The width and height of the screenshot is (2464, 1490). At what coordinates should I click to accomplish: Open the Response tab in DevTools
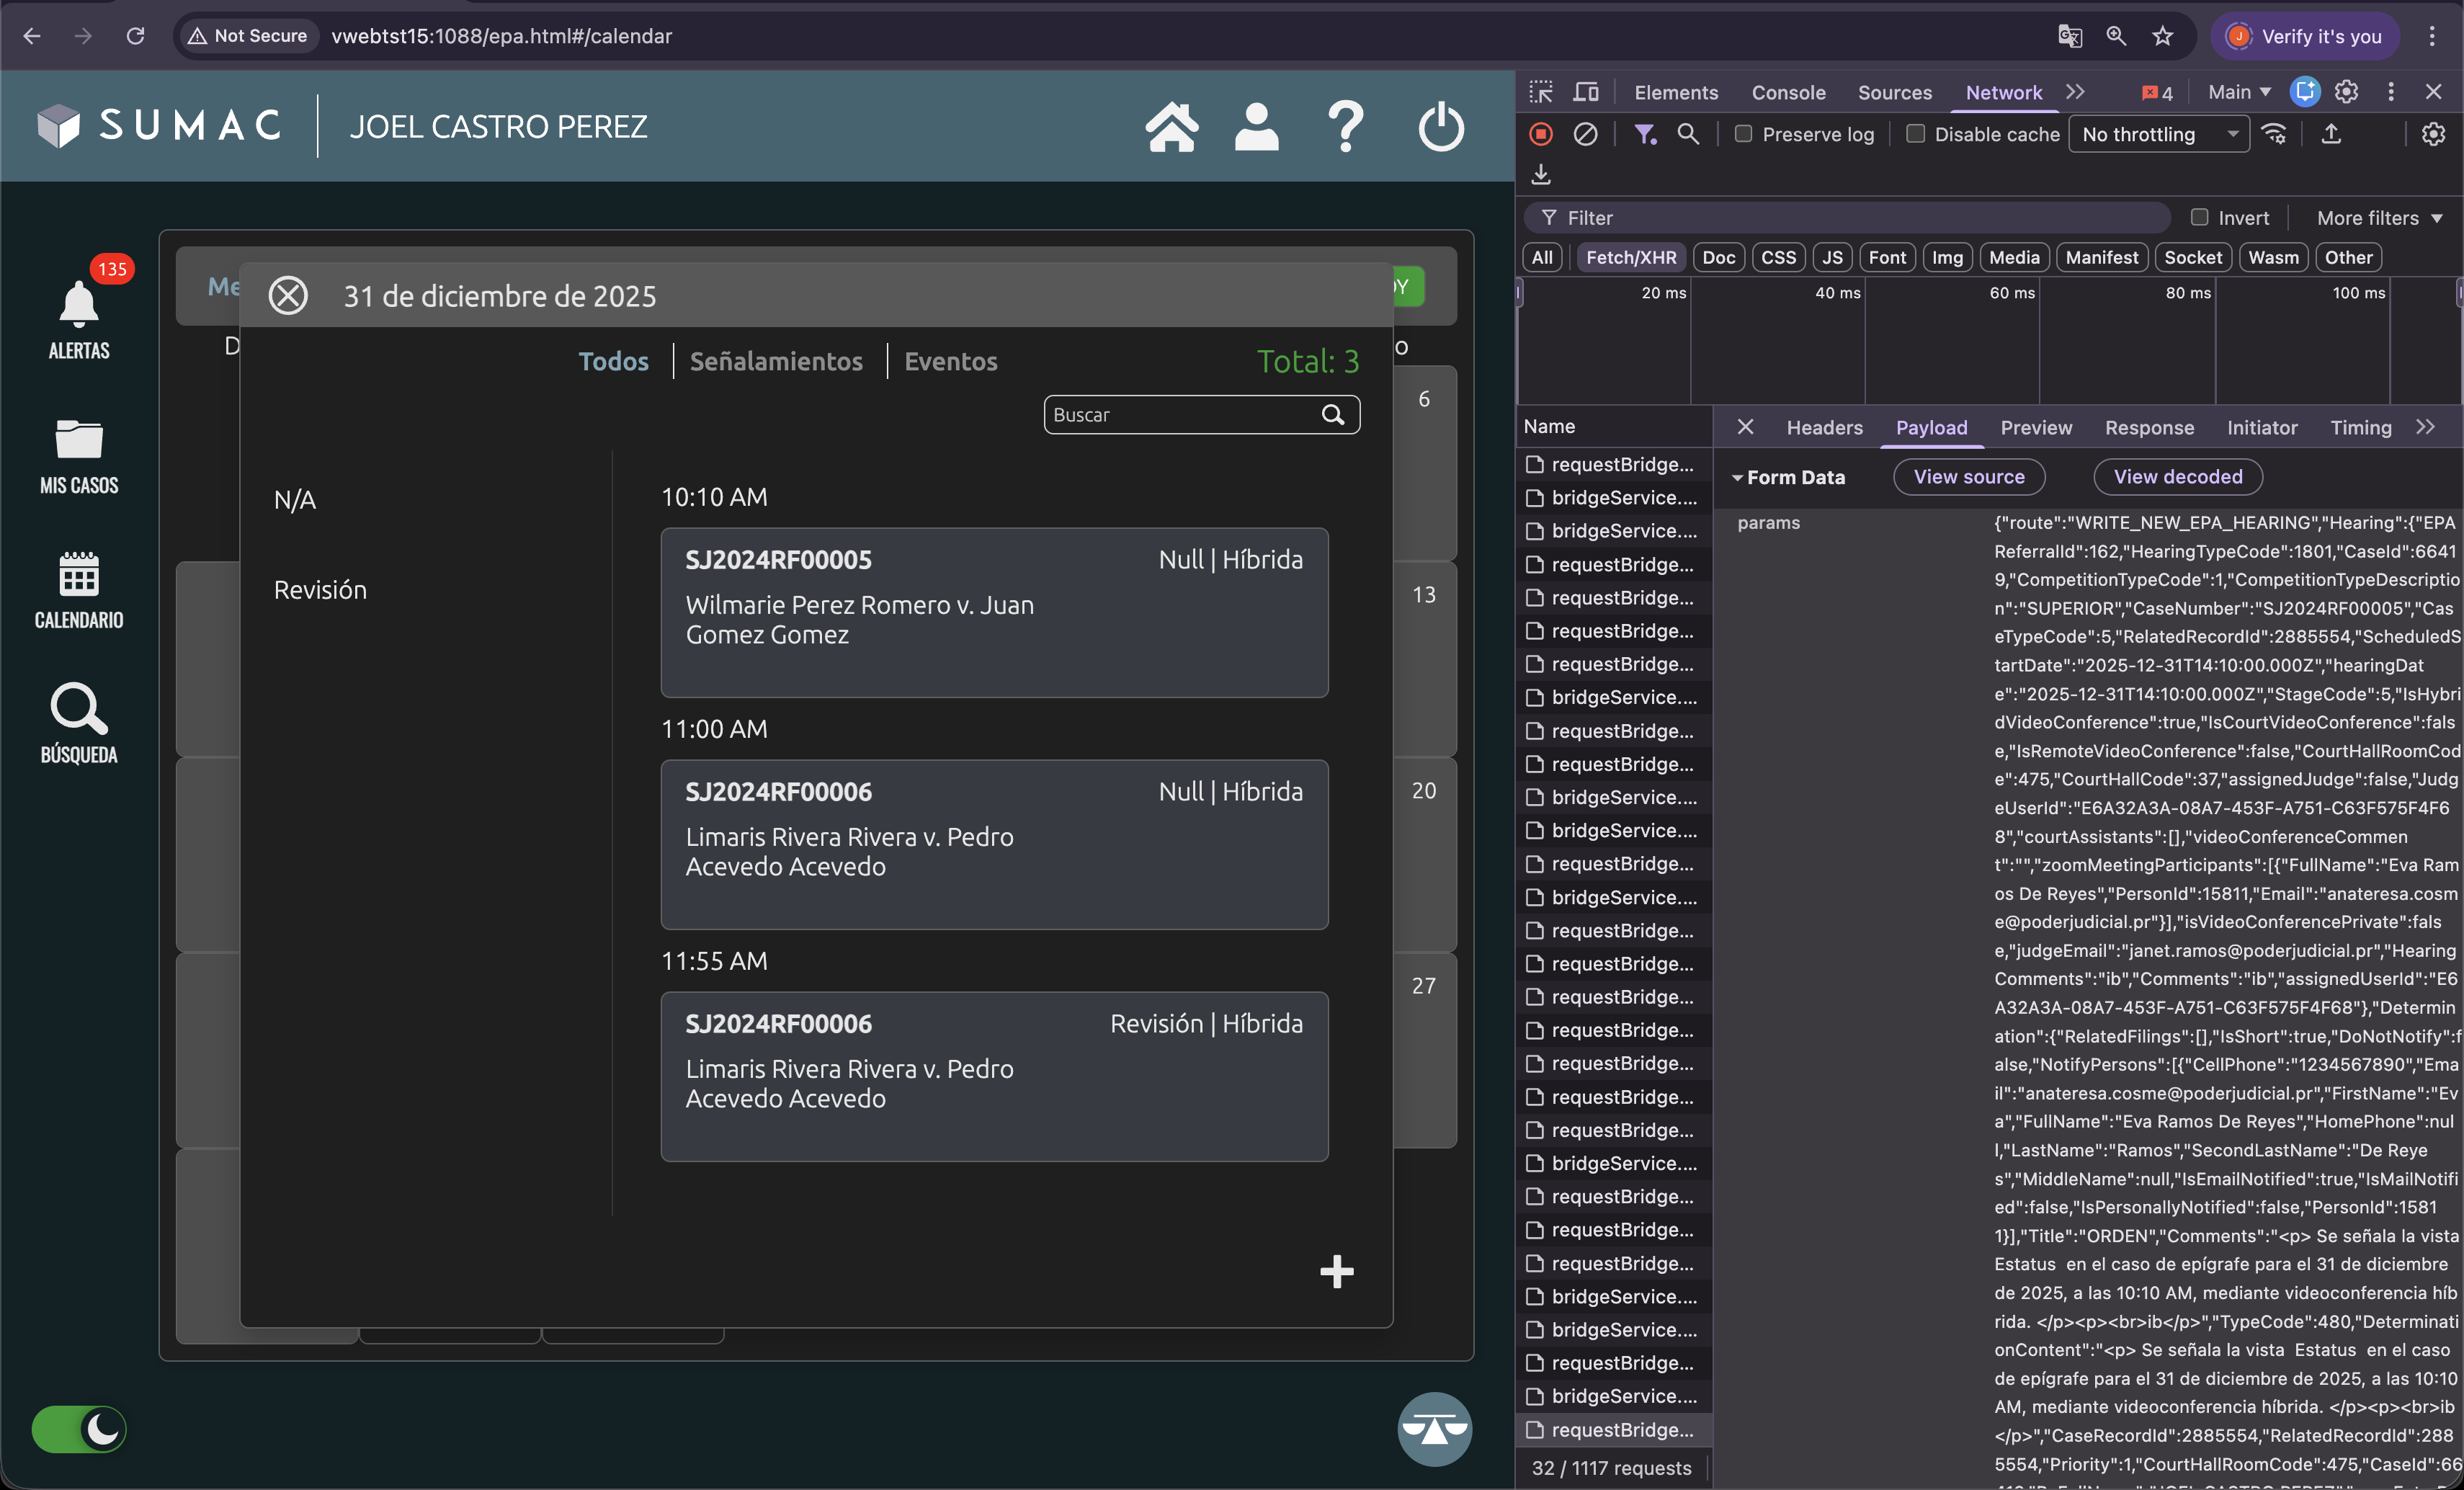point(2149,428)
